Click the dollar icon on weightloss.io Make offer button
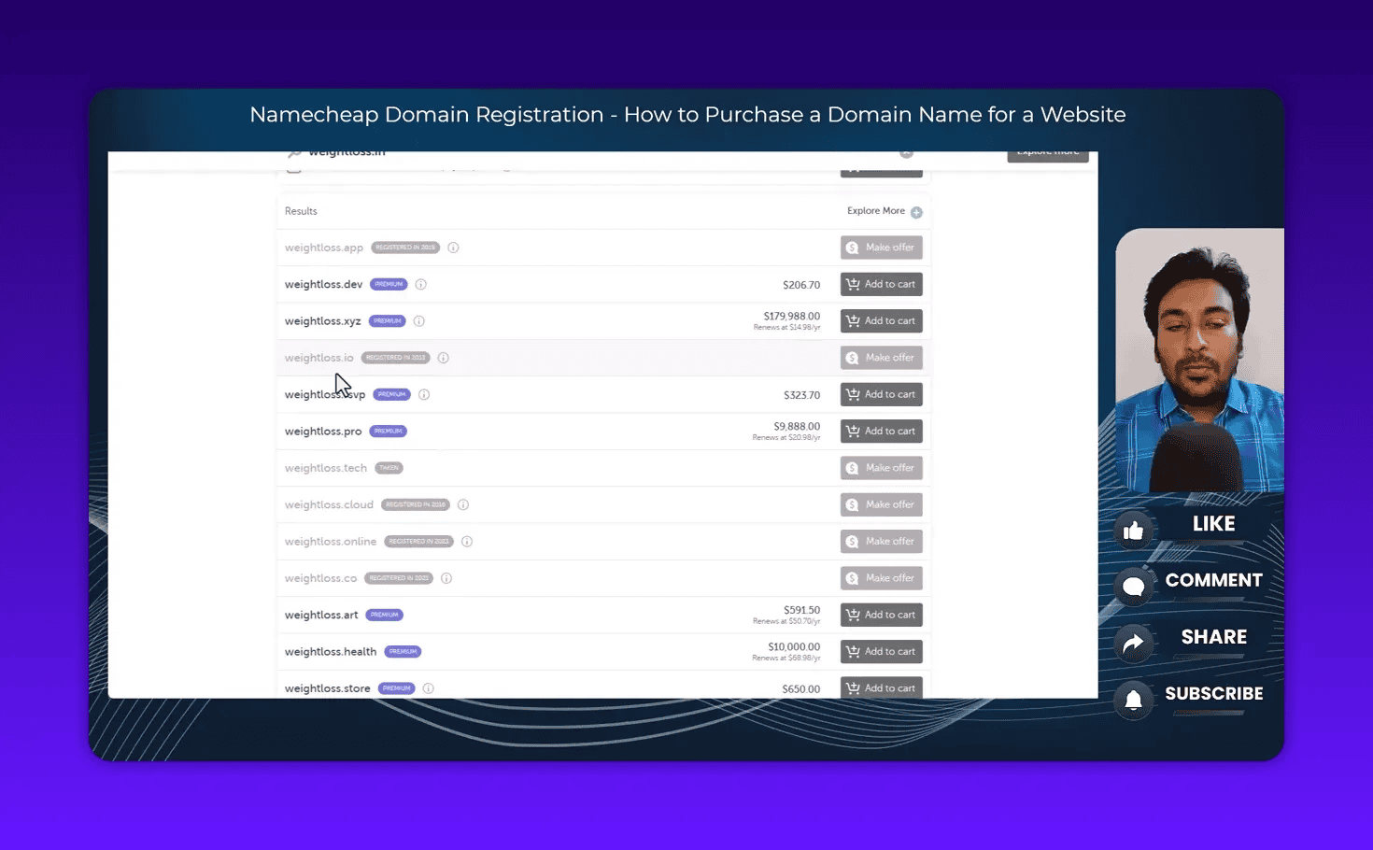 [853, 357]
